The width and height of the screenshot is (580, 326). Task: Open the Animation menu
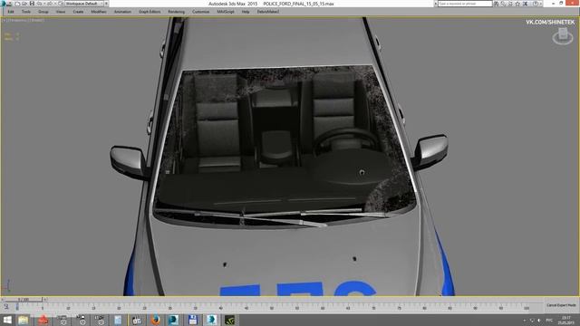click(122, 12)
